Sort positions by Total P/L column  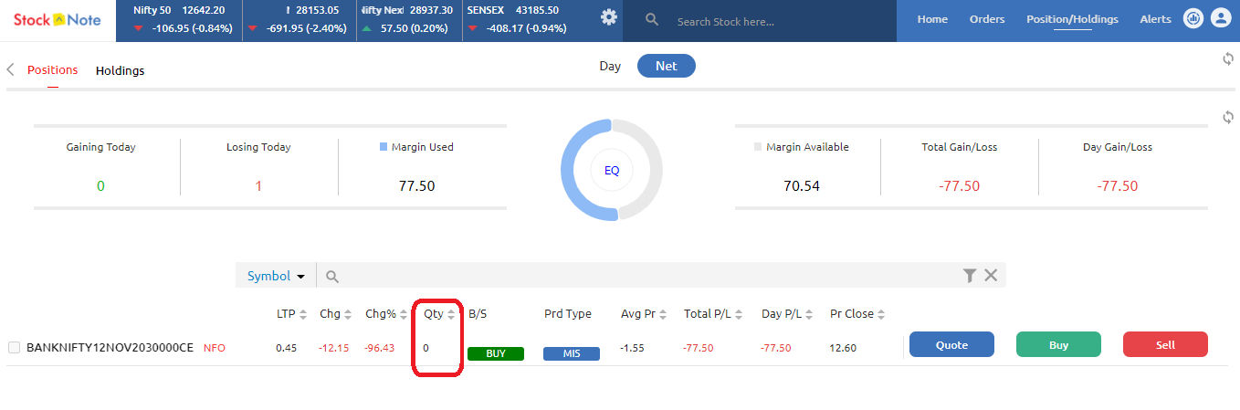[x=739, y=314]
